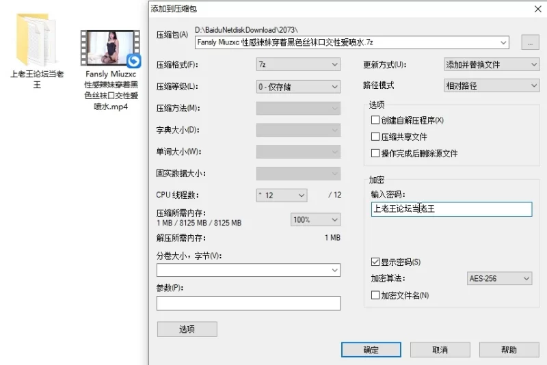
Task: Open the 上老王论坛当老王 folder icon
Action: (36, 40)
